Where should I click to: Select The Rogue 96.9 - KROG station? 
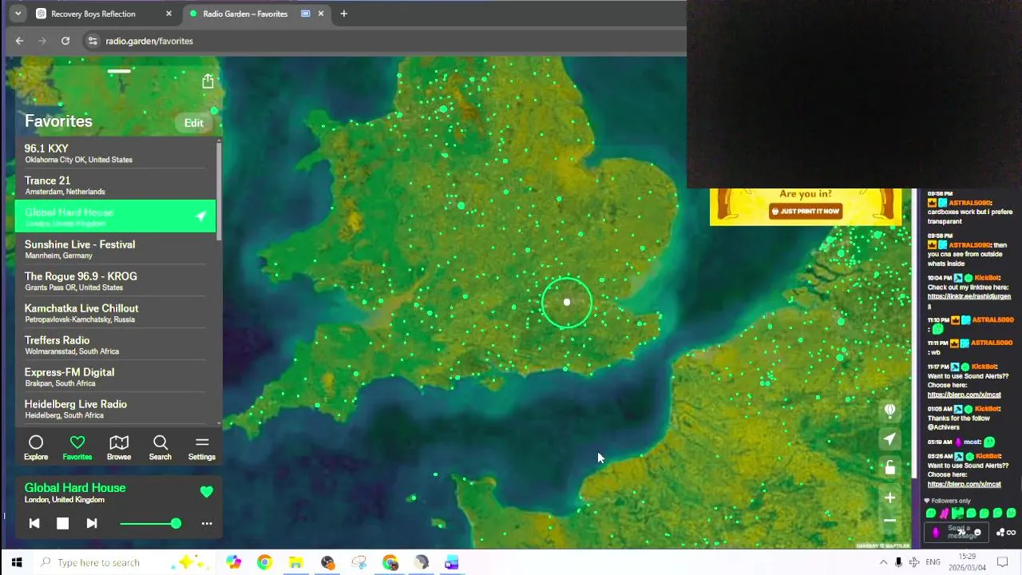(115, 281)
